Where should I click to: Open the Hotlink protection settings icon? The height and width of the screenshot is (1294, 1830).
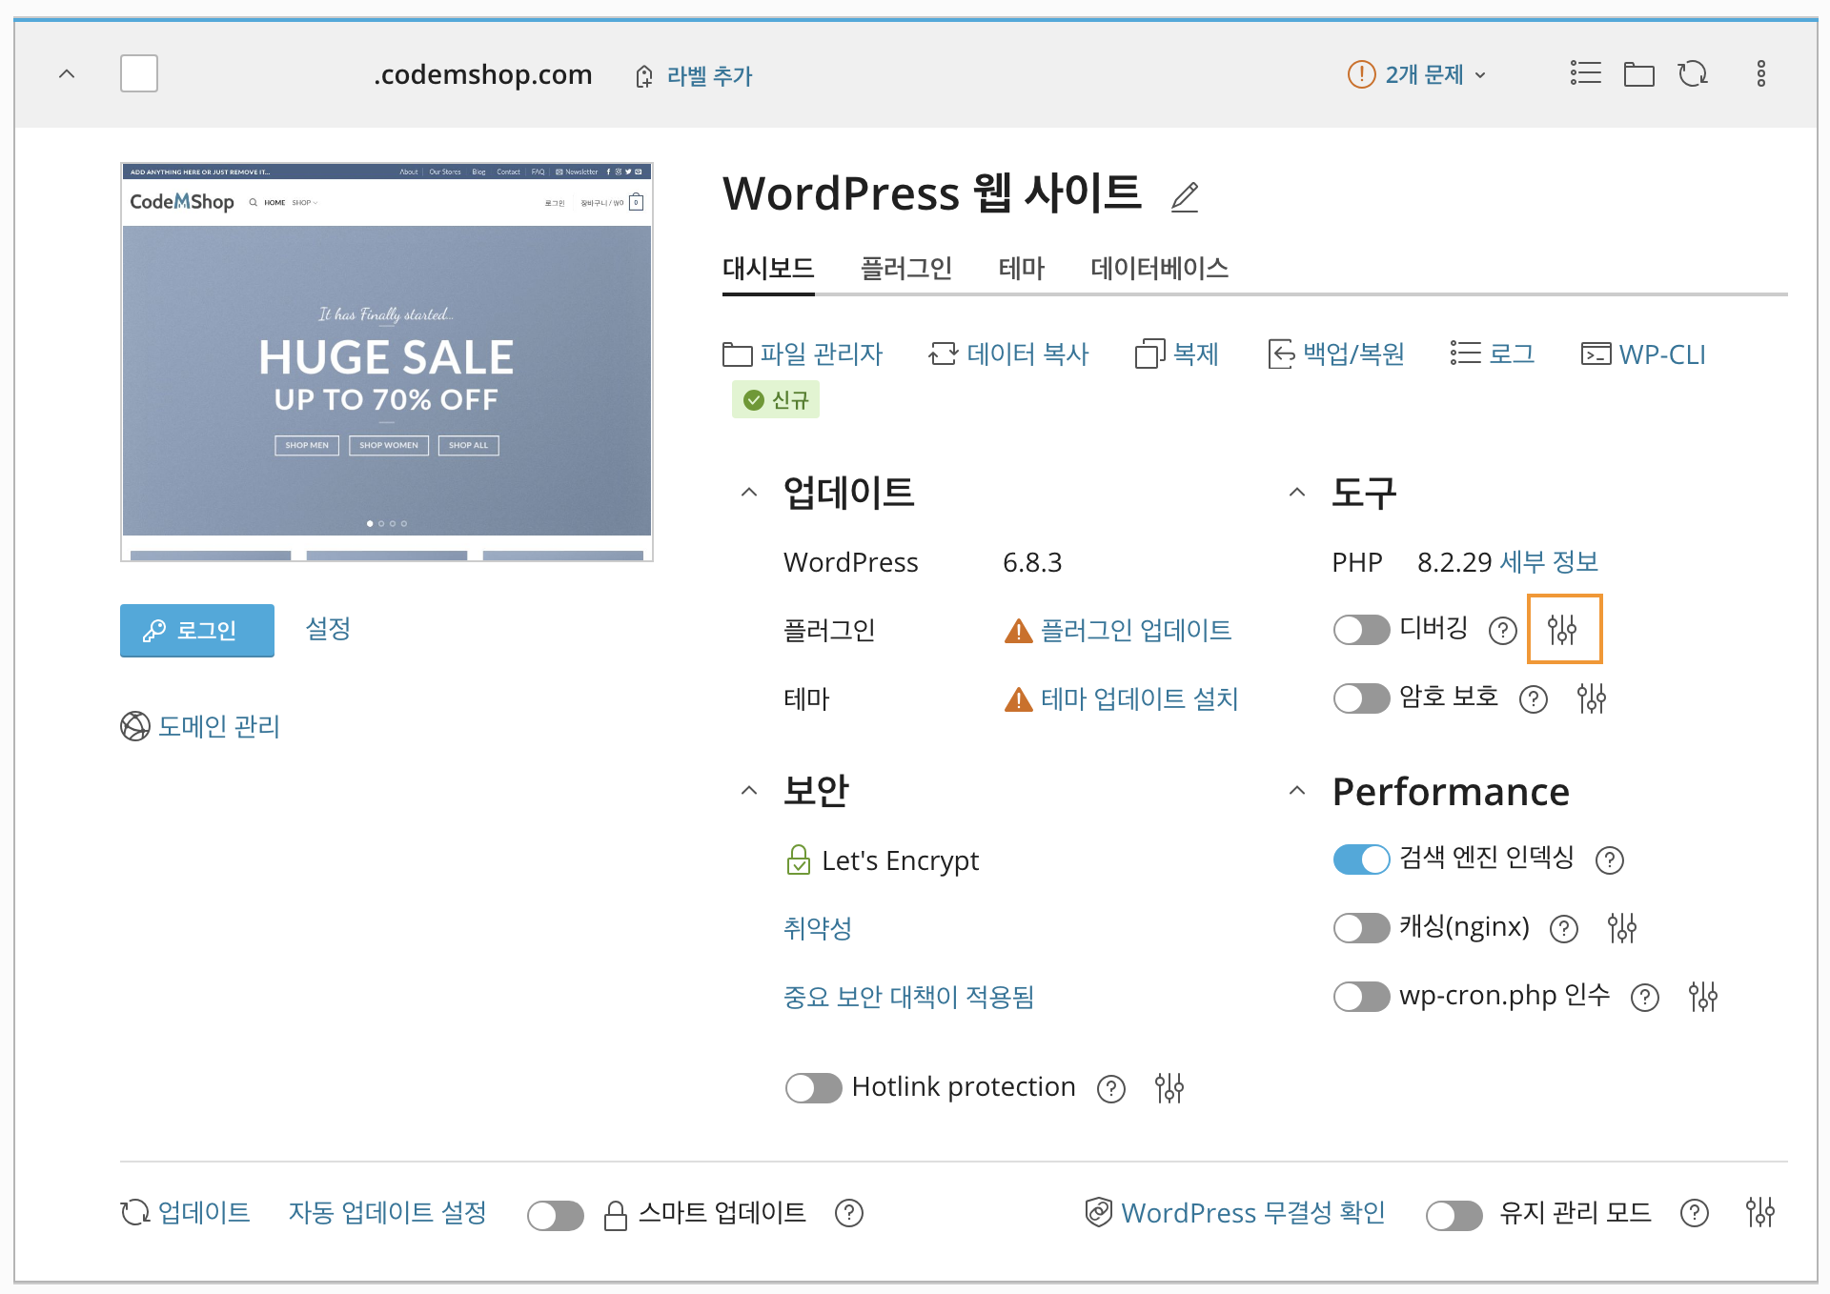pyautogui.click(x=1169, y=1087)
